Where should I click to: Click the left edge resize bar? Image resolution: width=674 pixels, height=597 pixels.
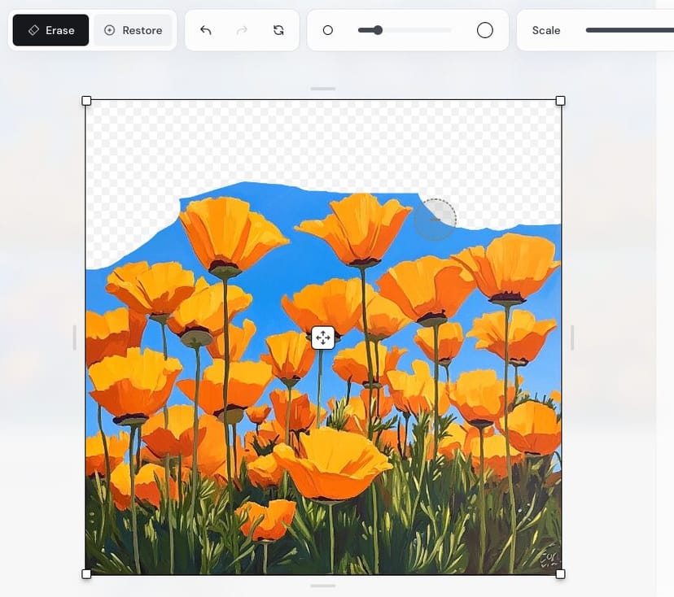click(74, 338)
